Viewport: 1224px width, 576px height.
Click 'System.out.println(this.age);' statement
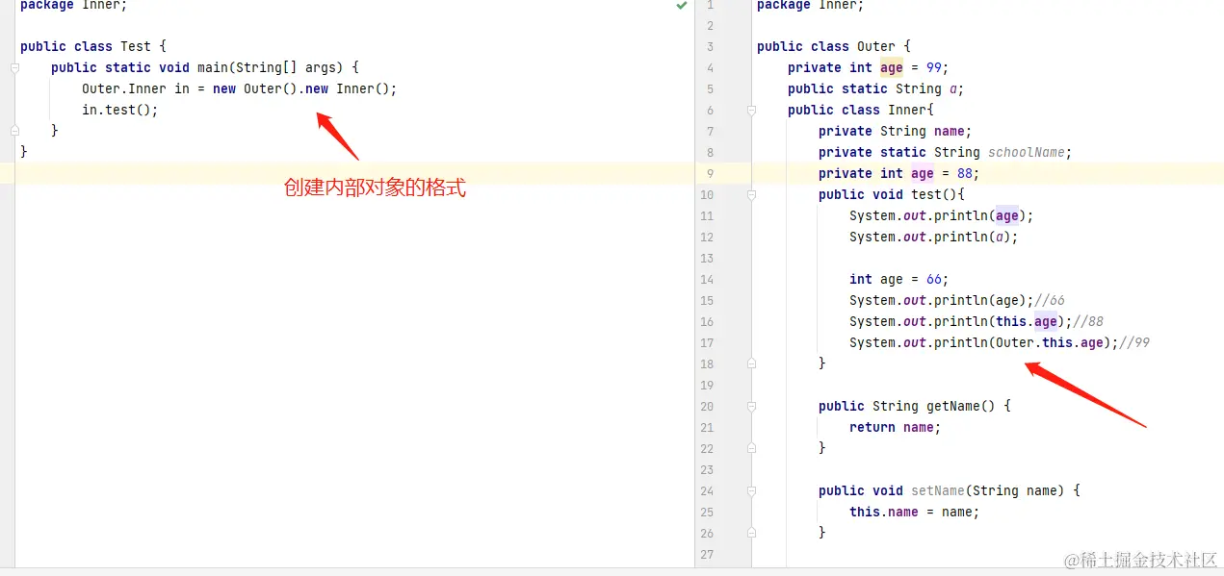coord(961,321)
